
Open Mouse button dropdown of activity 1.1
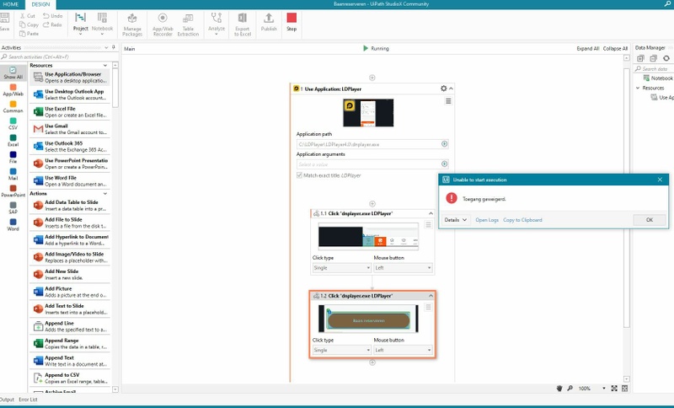403,268
